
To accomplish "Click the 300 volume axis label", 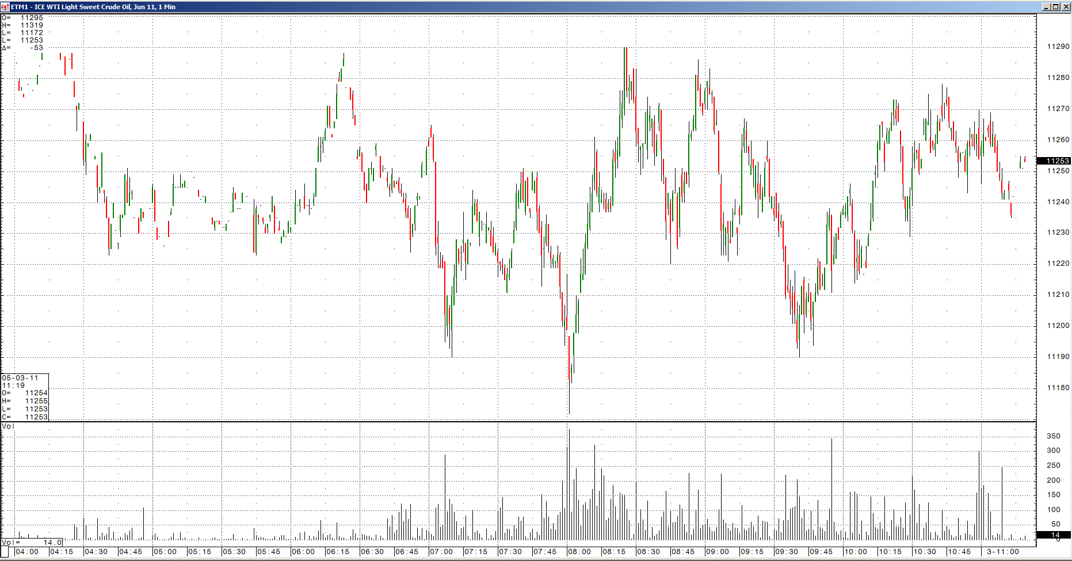I will 1054,451.
